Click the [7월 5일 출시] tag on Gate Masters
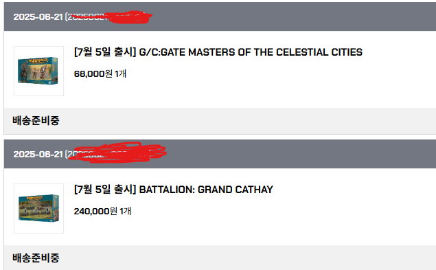The width and height of the screenshot is (436, 270). tap(105, 52)
